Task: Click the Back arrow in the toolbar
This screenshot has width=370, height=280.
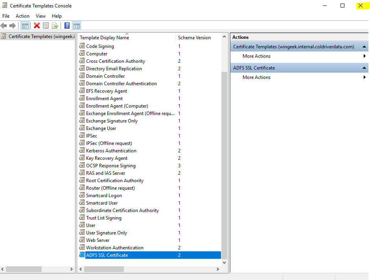Action: (4, 26)
